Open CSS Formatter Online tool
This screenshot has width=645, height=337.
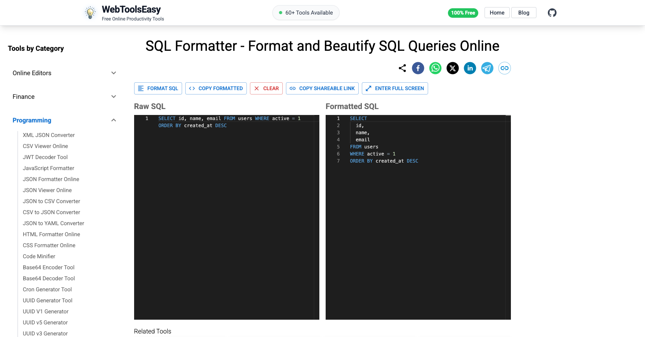coord(49,245)
